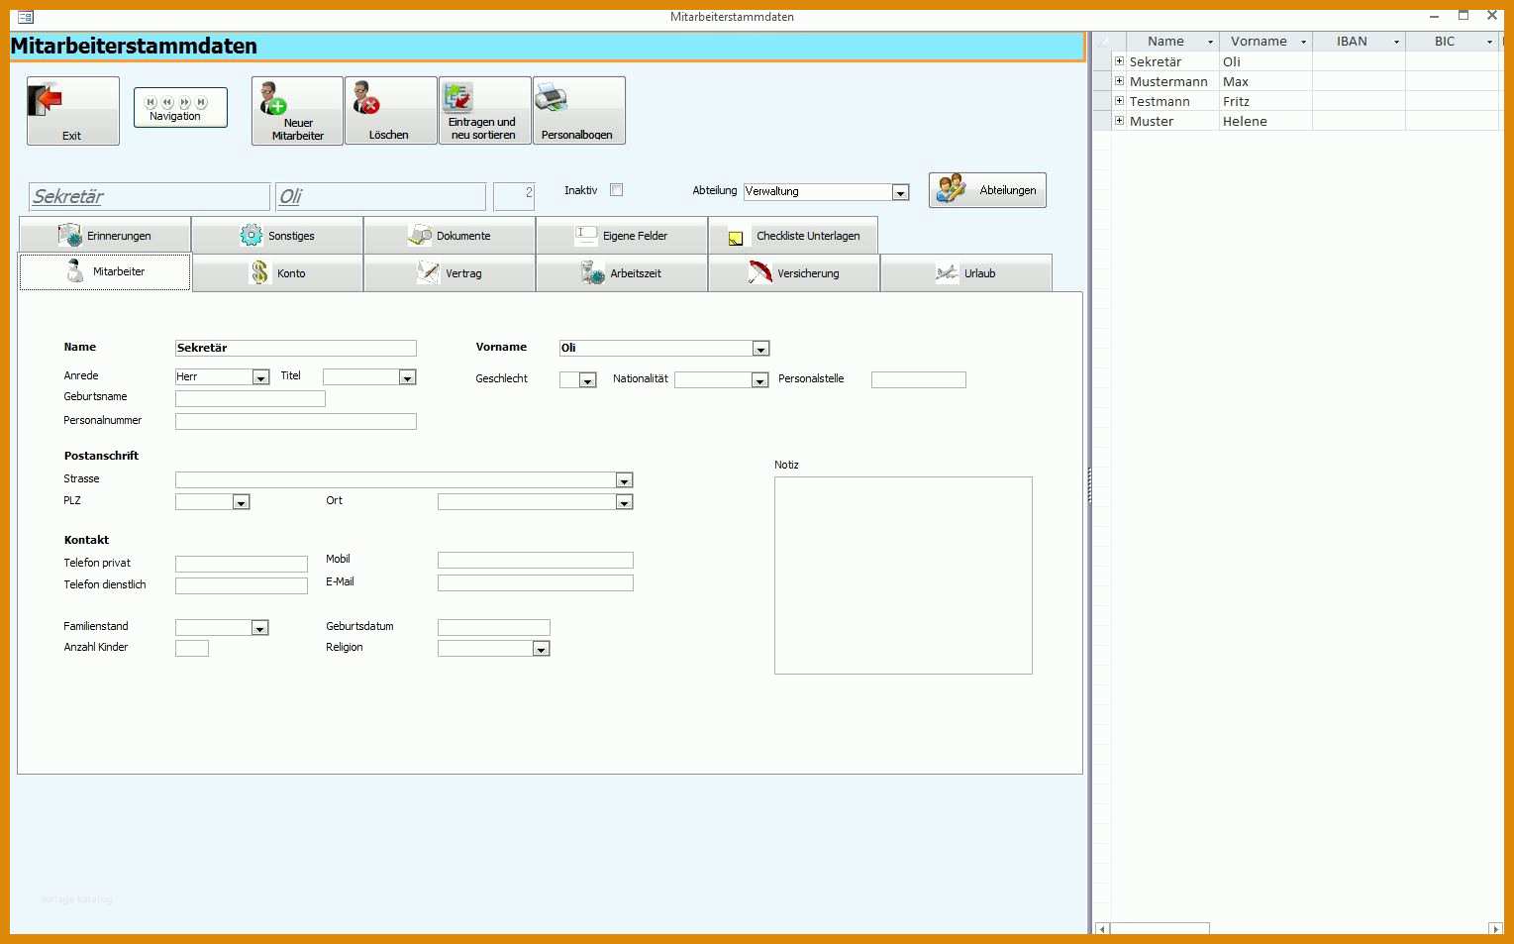Click the horizontal scrollbar in the list
Screen dimensions: 1514x944
tap(1160, 929)
